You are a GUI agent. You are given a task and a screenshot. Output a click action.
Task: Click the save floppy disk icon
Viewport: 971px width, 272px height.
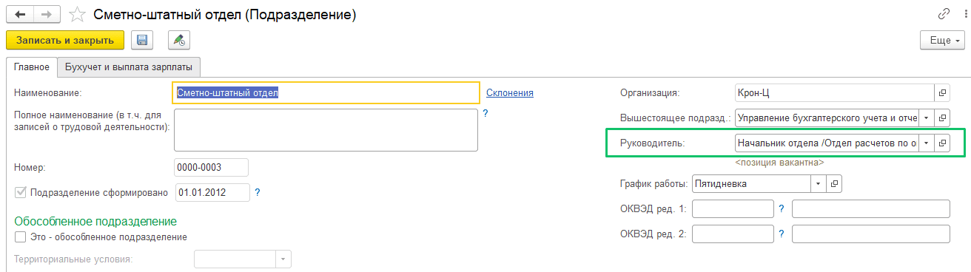coord(142,40)
